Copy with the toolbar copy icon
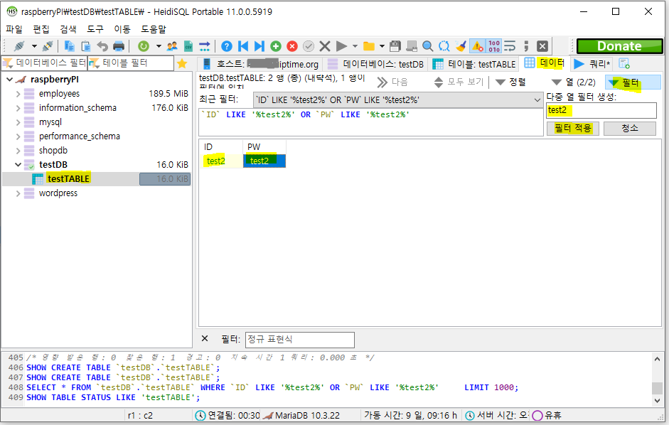The width and height of the screenshot is (669, 425). 69,46
